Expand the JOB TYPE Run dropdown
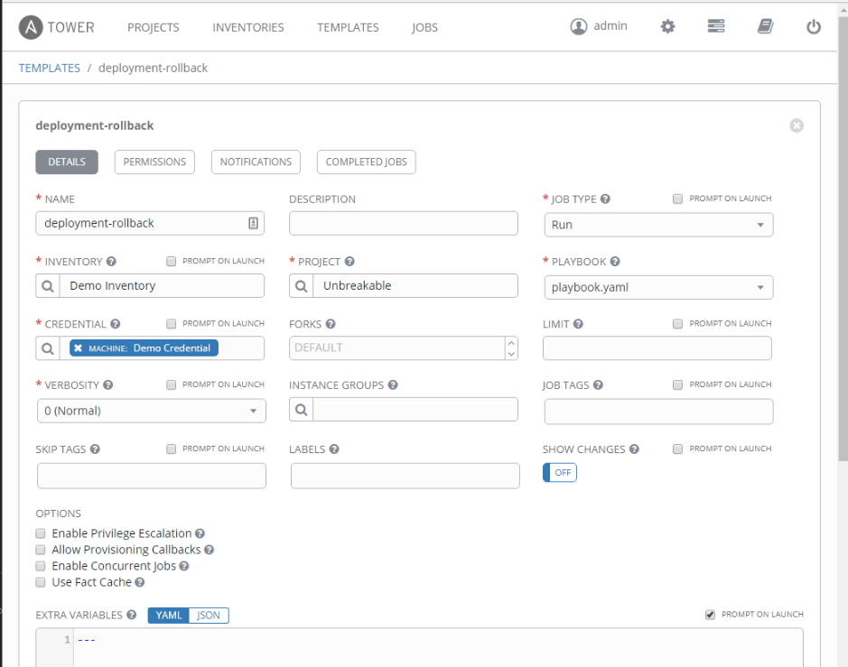The image size is (848, 667). 761,223
